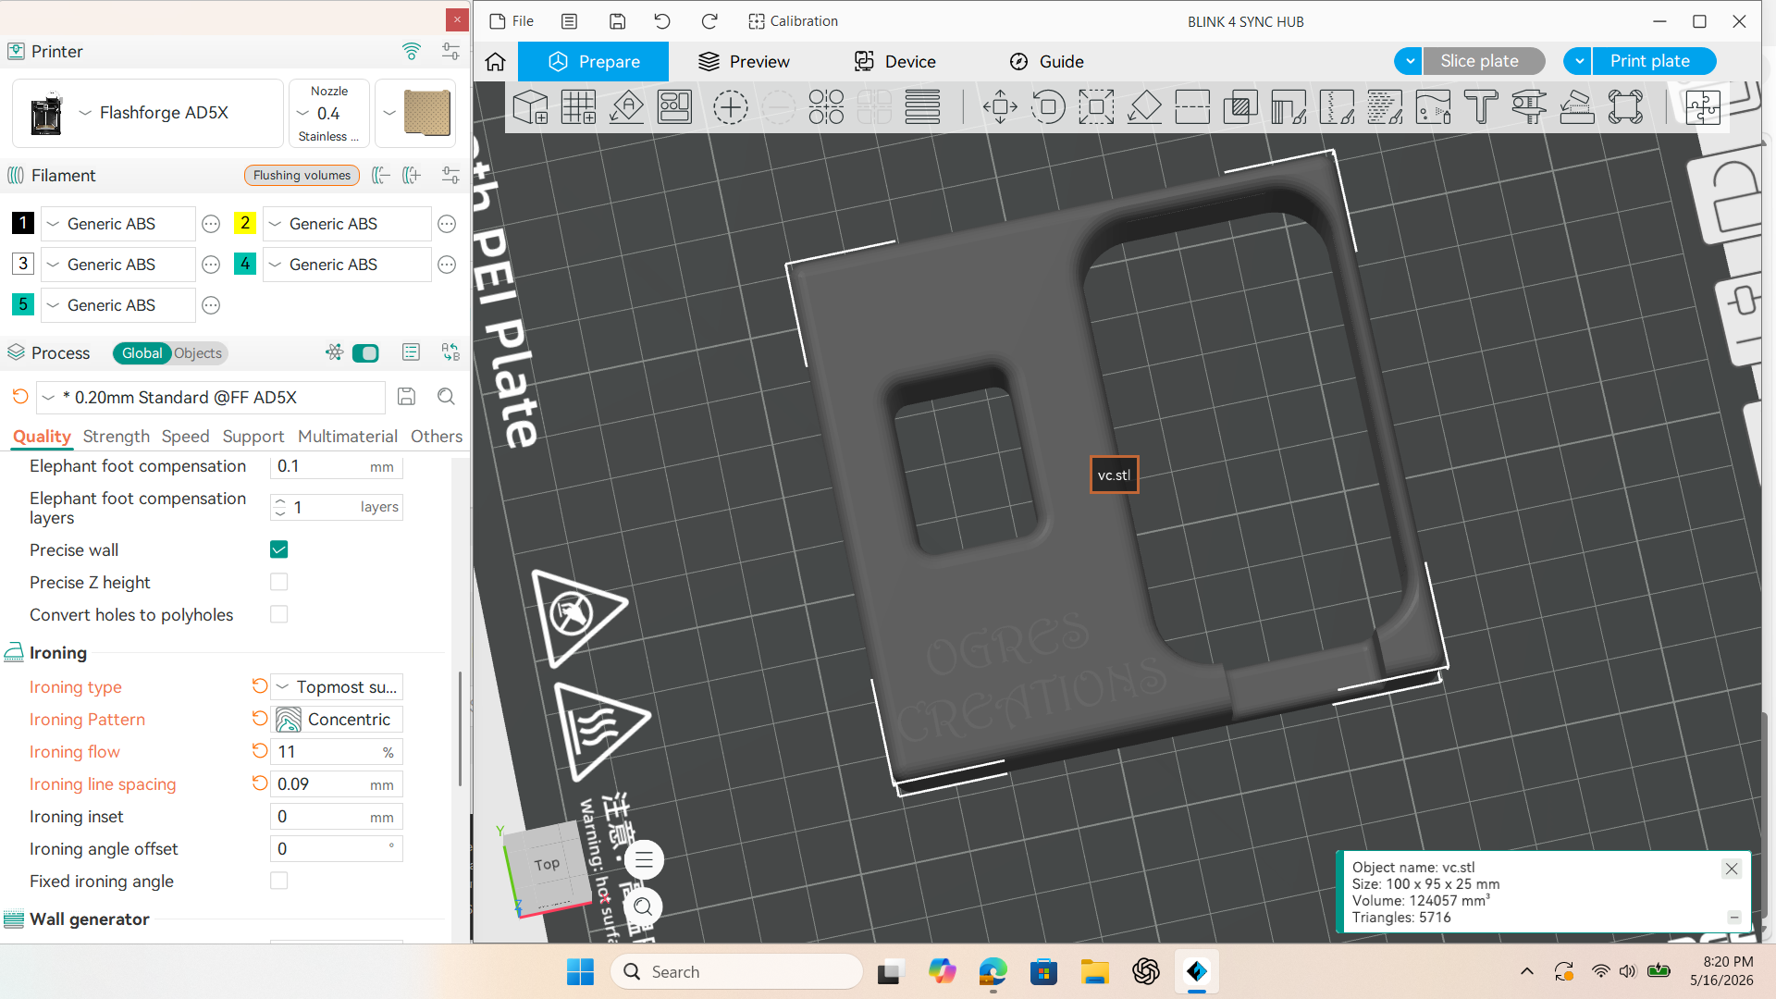
Task: Click the teal filament 4 color swatch
Action: point(245,264)
